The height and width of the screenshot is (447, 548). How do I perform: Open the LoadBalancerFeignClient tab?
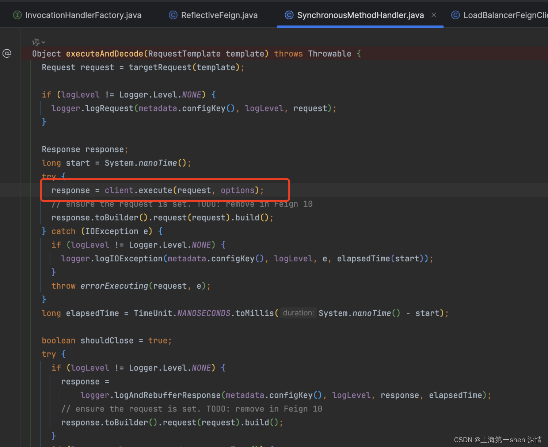click(x=505, y=15)
